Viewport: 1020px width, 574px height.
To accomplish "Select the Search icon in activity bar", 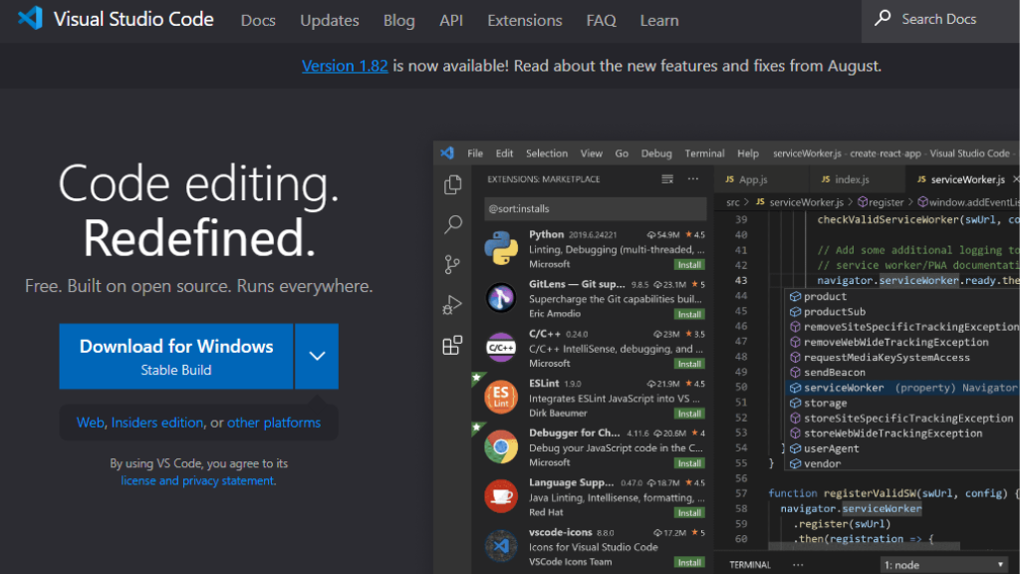I will tap(453, 224).
